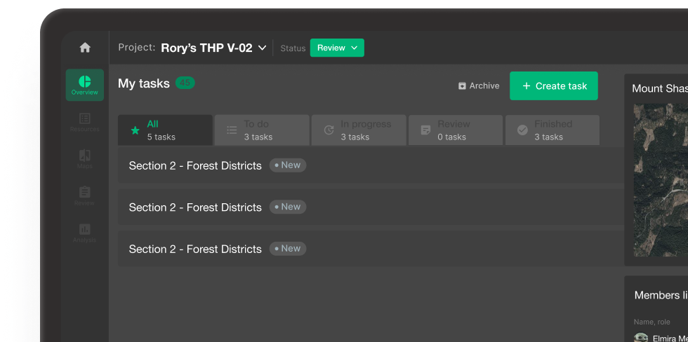The image size is (688, 342).
Task: Select the All tasks tab
Action: click(165, 130)
